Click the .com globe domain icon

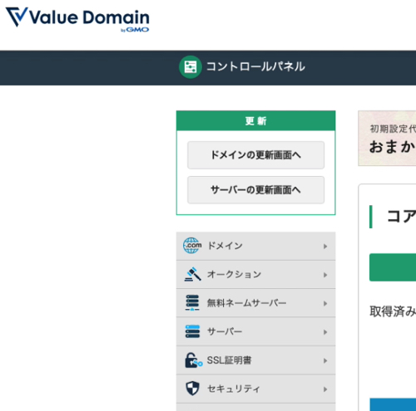coord(192,246)
